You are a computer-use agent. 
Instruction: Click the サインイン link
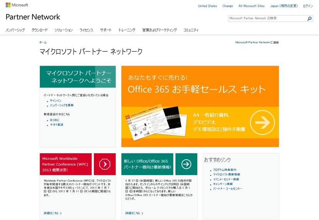tap(56, 101)
